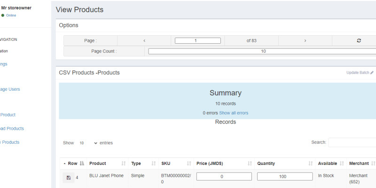376x188 pixels.
Task: Sort table by Product column icon
Action: (124, 164)
